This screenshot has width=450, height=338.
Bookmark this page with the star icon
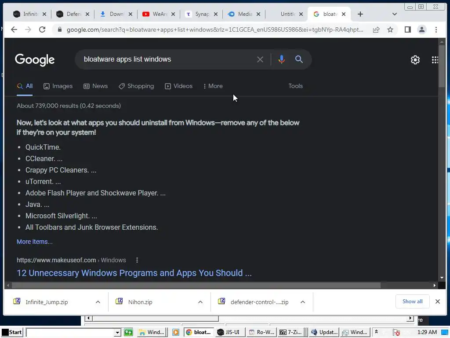pyautogui.click(x=390, y=29)
